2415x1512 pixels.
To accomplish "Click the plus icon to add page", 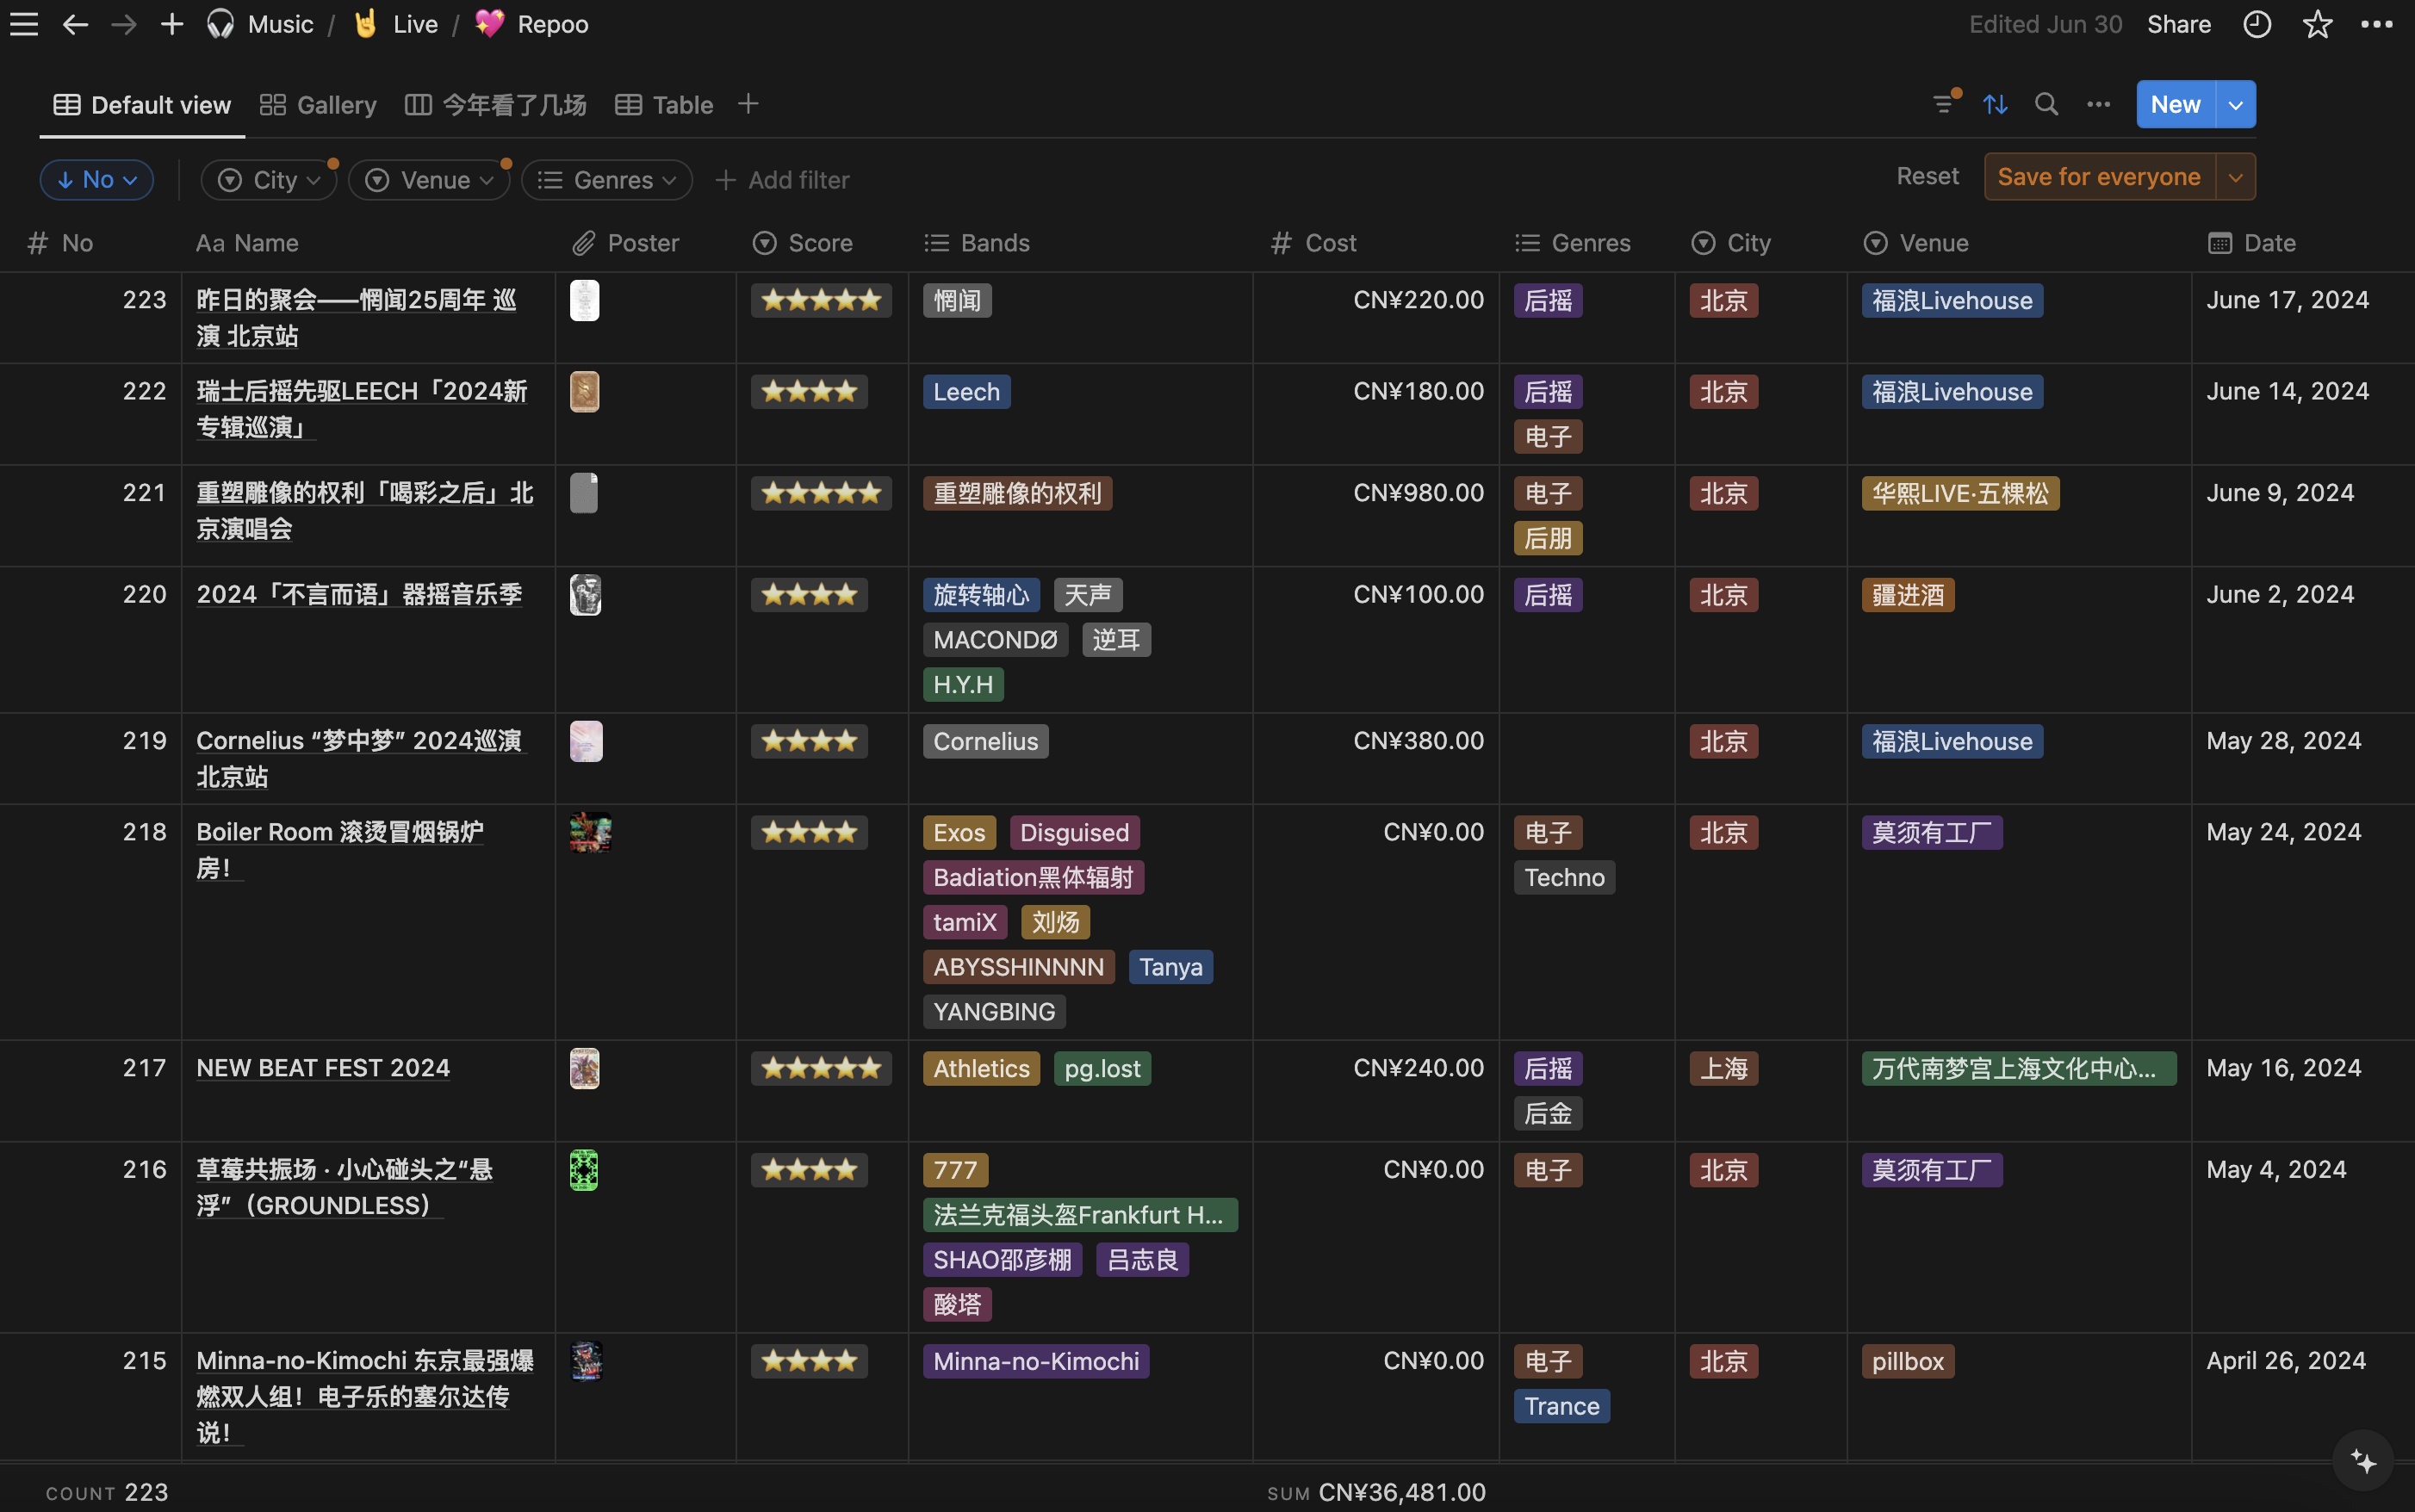I will 172,24.
